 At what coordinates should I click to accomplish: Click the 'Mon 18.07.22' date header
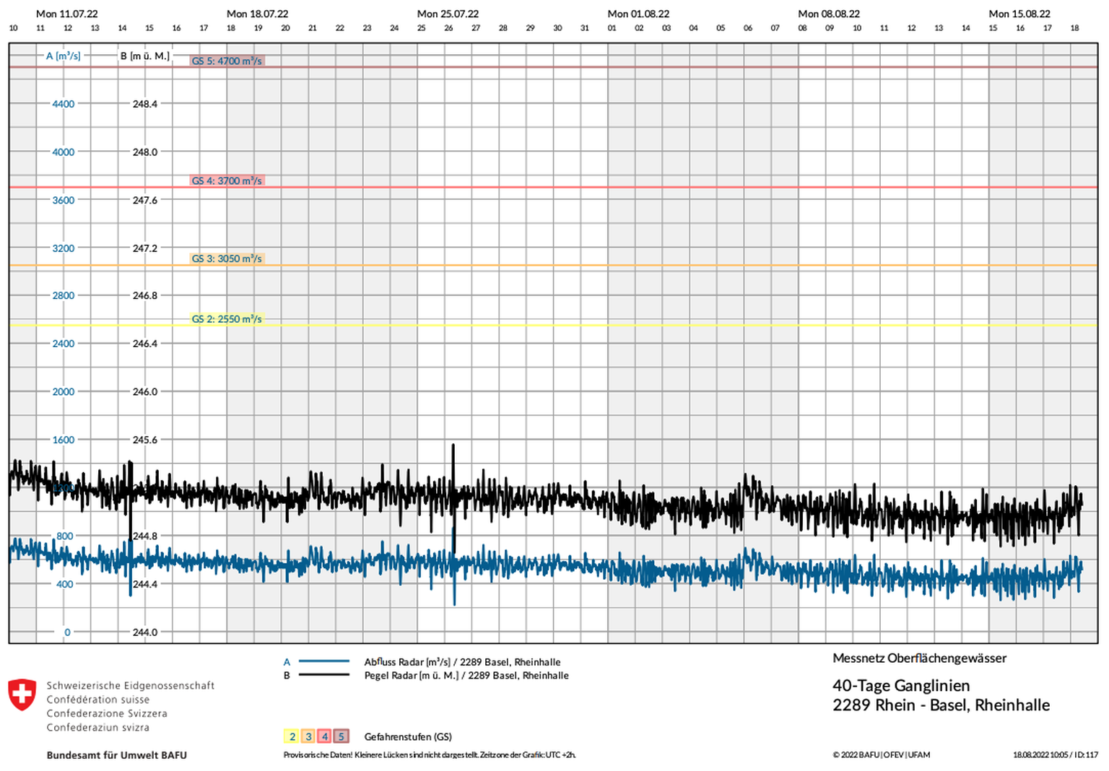coord(258,14)
